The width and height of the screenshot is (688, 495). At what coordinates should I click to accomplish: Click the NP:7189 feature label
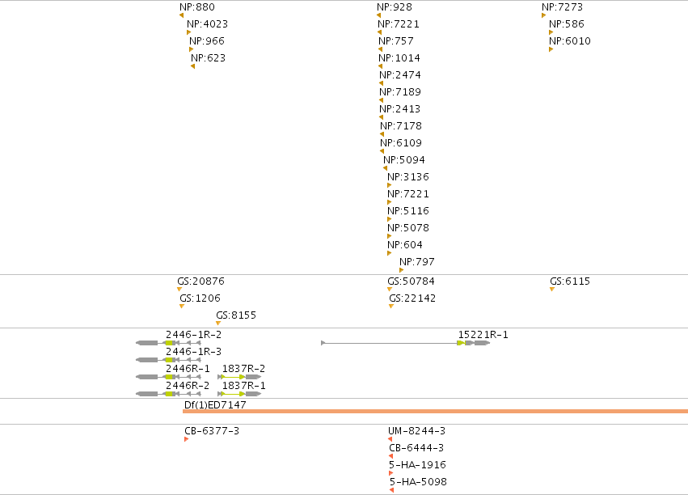point(399,92)
